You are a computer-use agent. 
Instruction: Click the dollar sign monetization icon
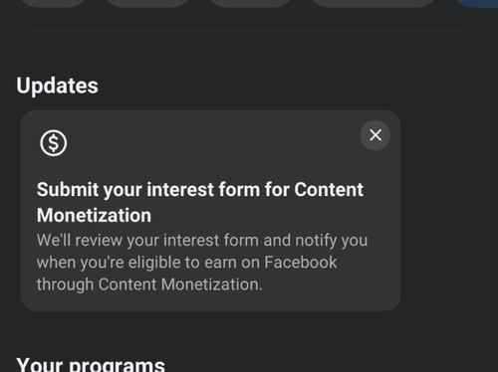(x=54, y=143)
